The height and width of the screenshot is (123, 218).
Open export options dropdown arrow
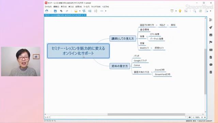click(x=211, y=11)
